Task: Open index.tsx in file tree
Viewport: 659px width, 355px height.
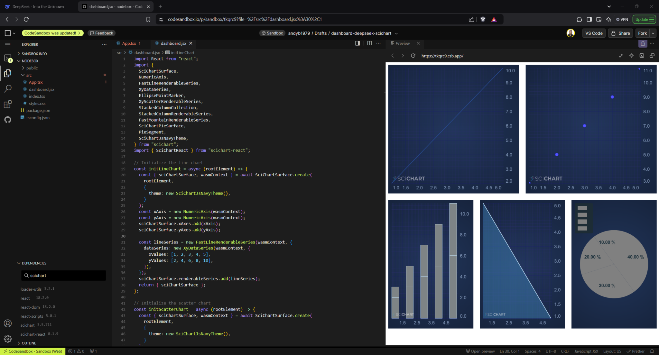Action: 37,96
